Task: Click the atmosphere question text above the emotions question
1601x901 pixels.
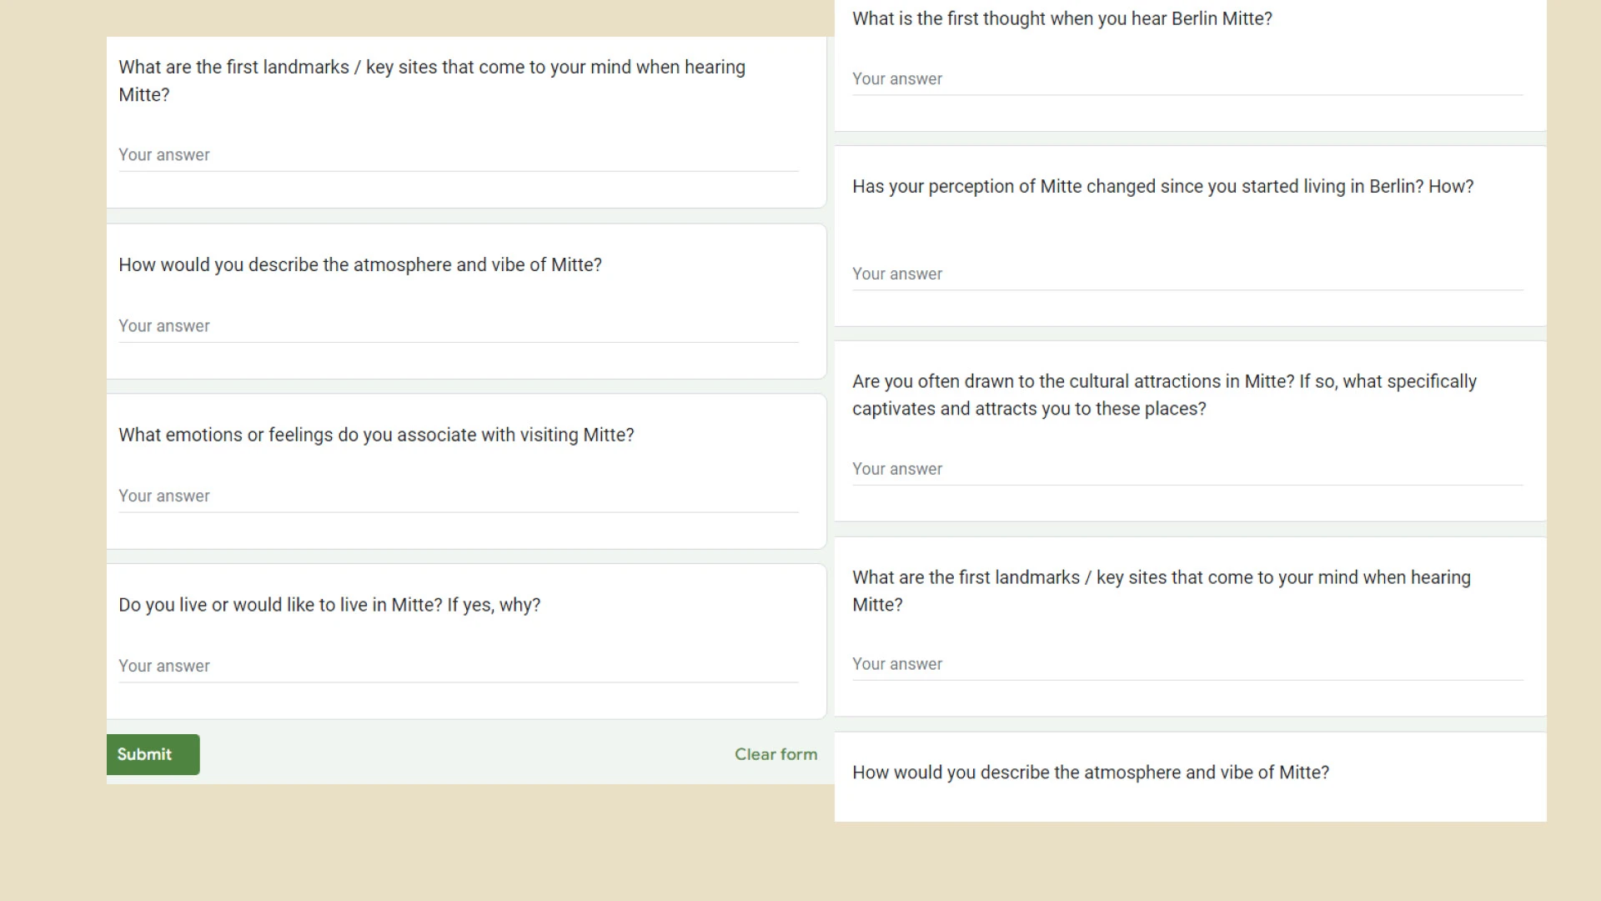Action: [359, 264]
